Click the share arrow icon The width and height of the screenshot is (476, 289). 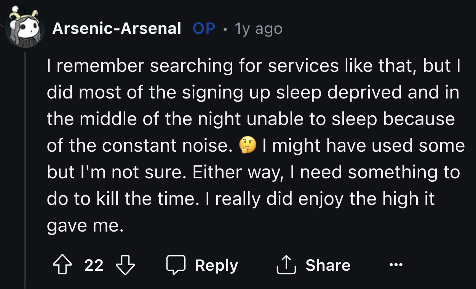pos(286,265)
